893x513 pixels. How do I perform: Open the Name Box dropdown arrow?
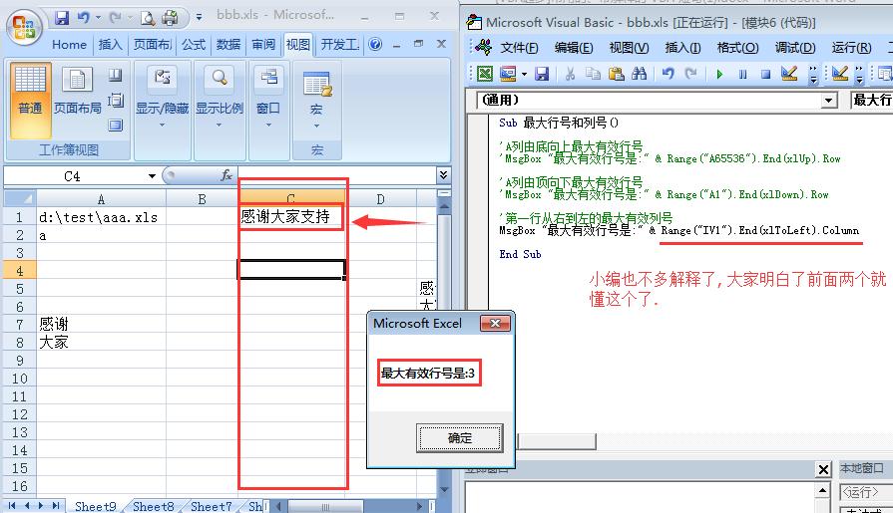pyautogui.click(x=152, y=176)
